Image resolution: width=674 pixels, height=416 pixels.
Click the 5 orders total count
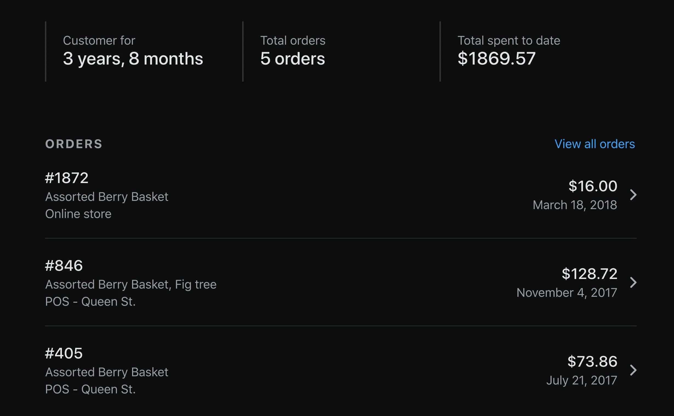293,58
